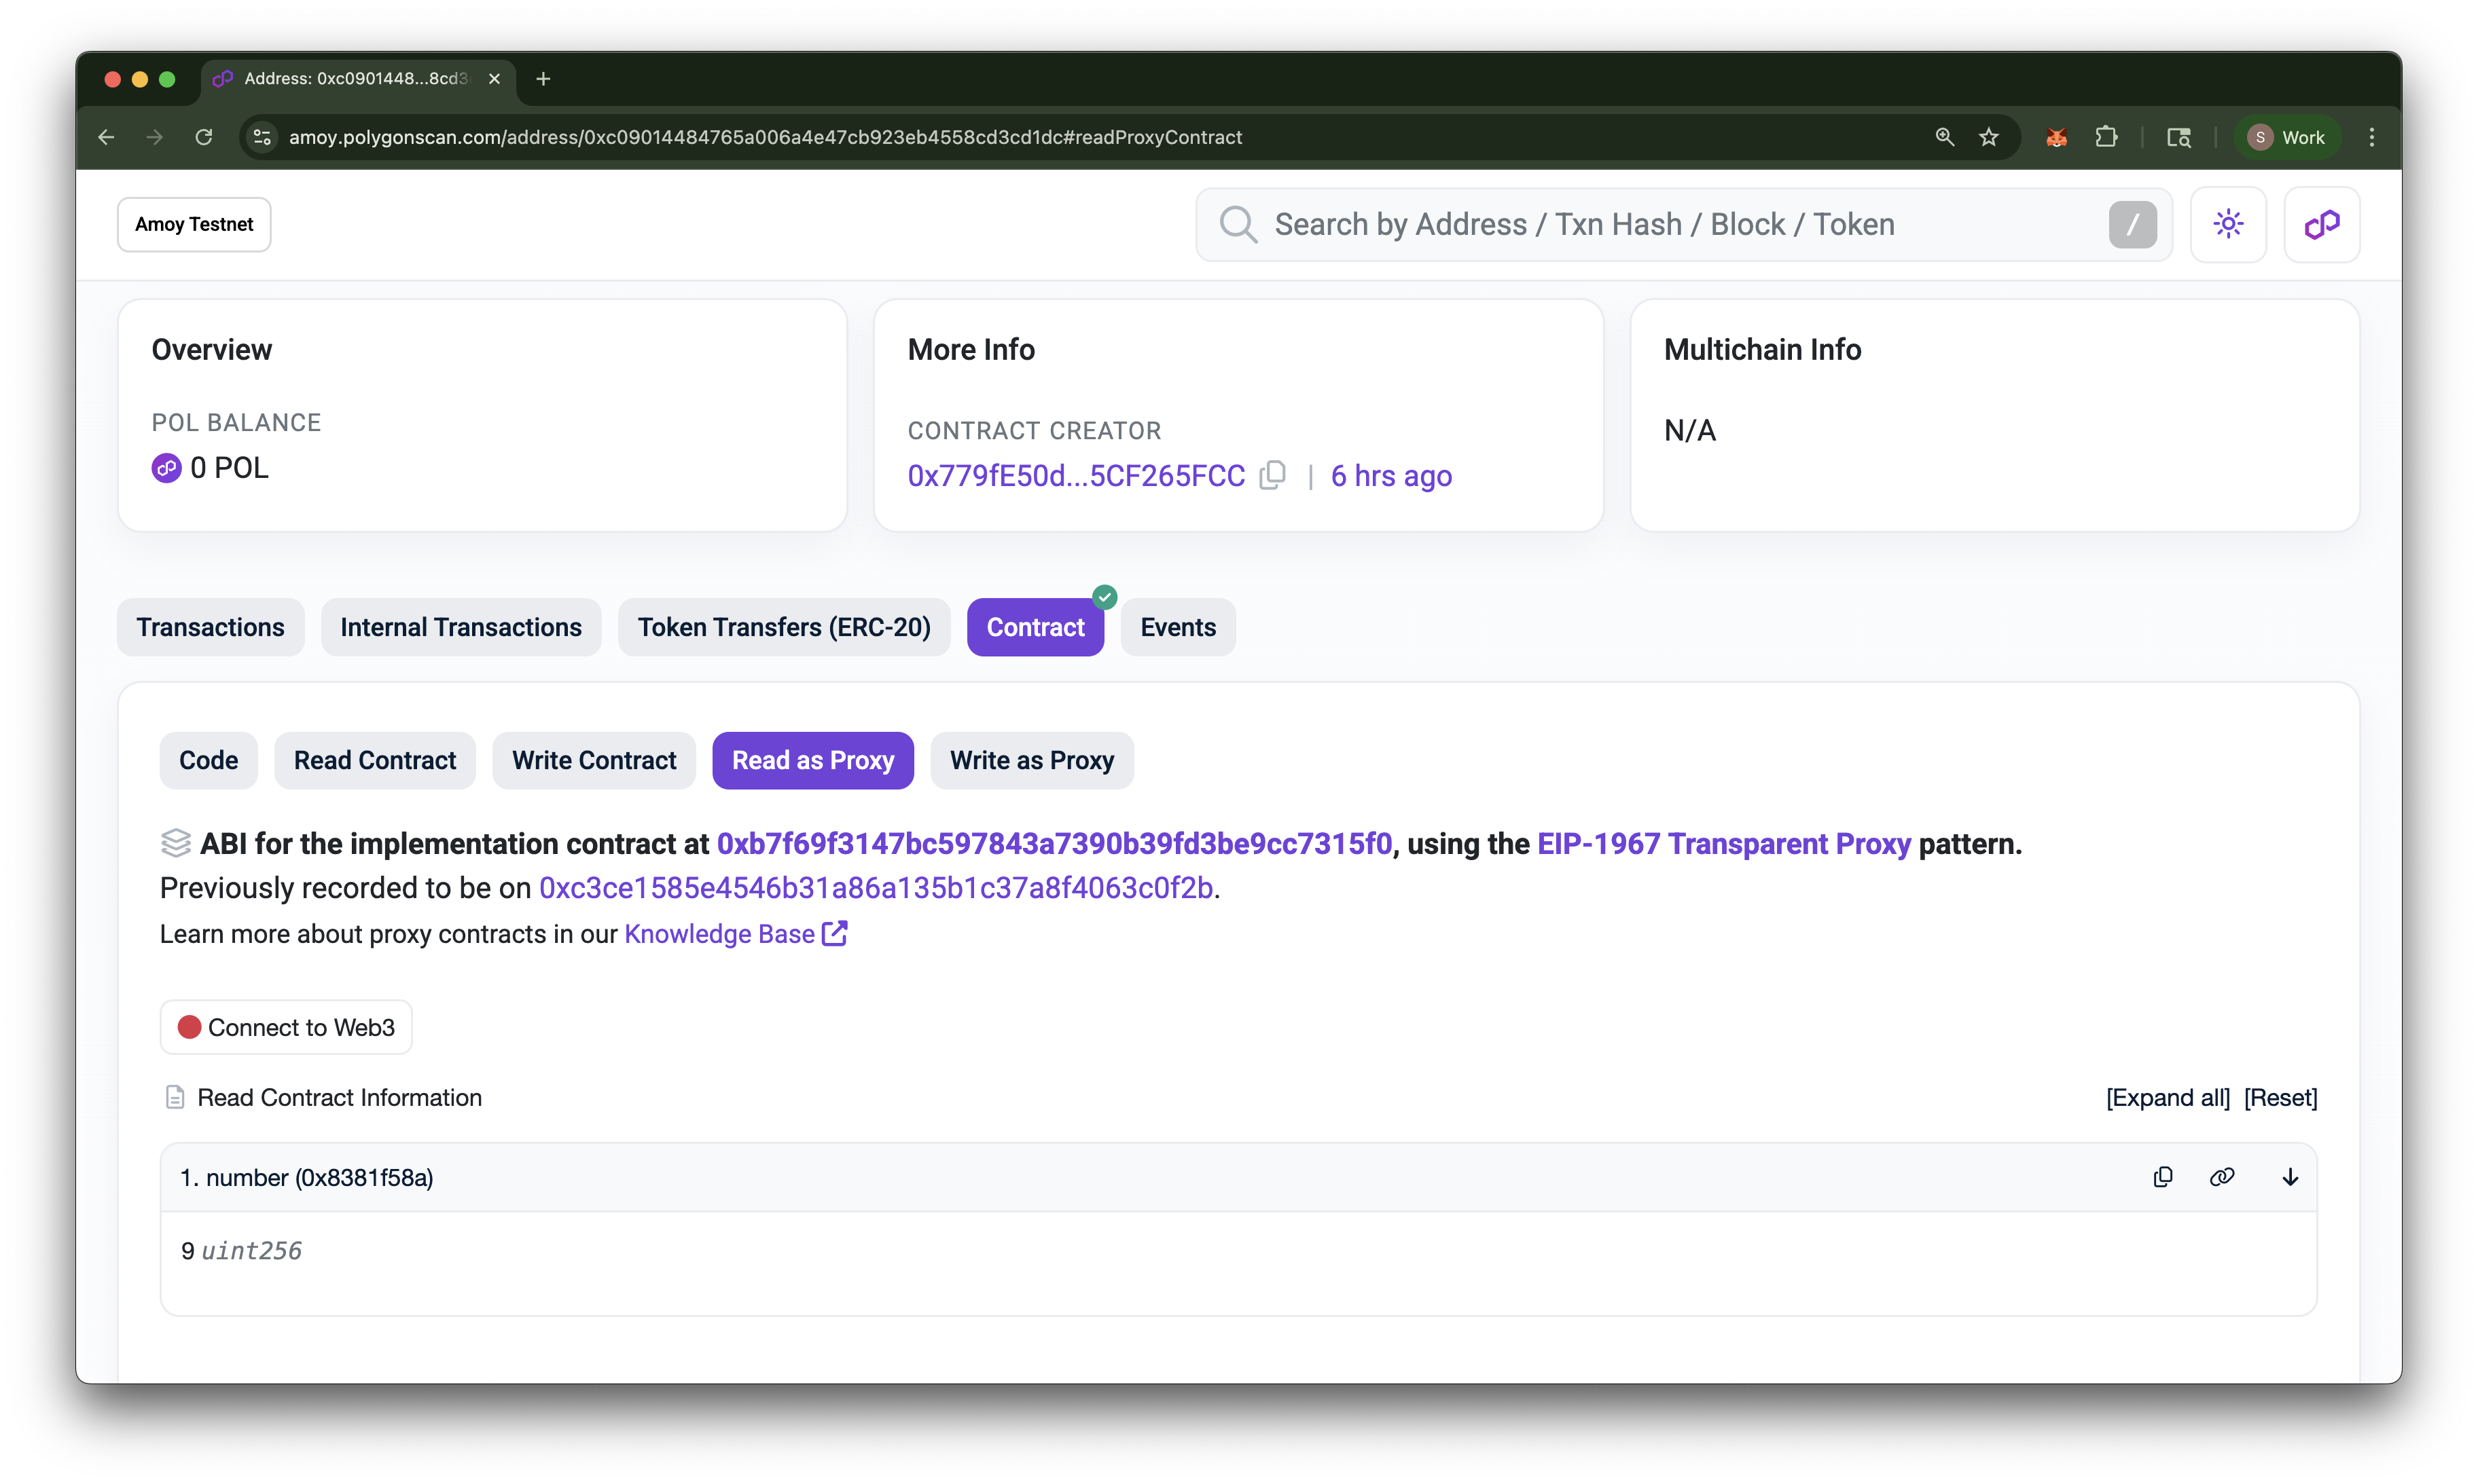Viewport: 2478px width, 1484px height.
Task: Expand all read contract methods
Action: (x=2167, y=1097)
